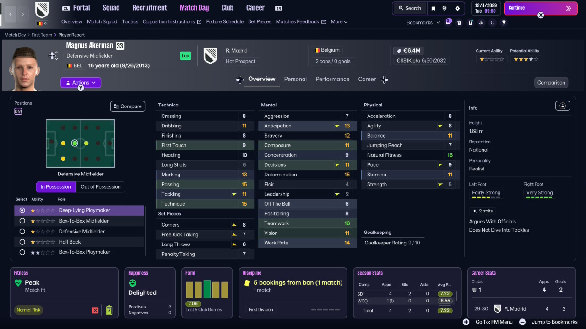Click the shirt squad bookmark shortcut
The image size is (586, 329).
(459, 22)
